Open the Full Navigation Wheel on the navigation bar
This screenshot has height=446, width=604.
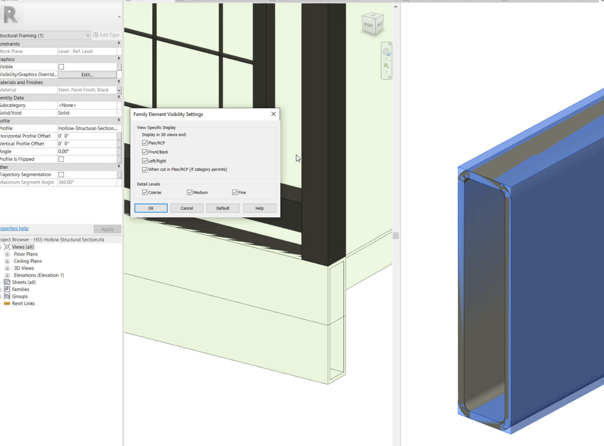click(x=386, y=51)
